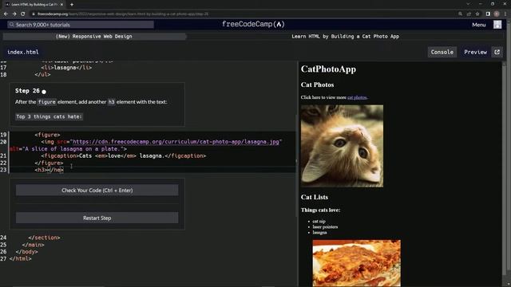Screen dimensions: 511x287
Task: Click the Cat Photos heading in preview
Action: pos(318,85)
